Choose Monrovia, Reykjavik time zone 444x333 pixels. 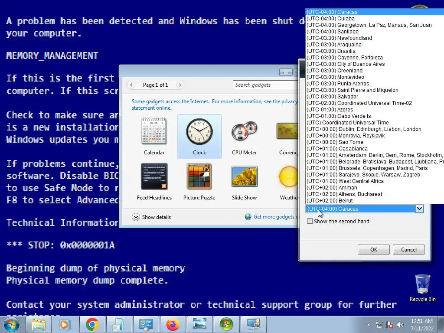[x=375, y=136]
